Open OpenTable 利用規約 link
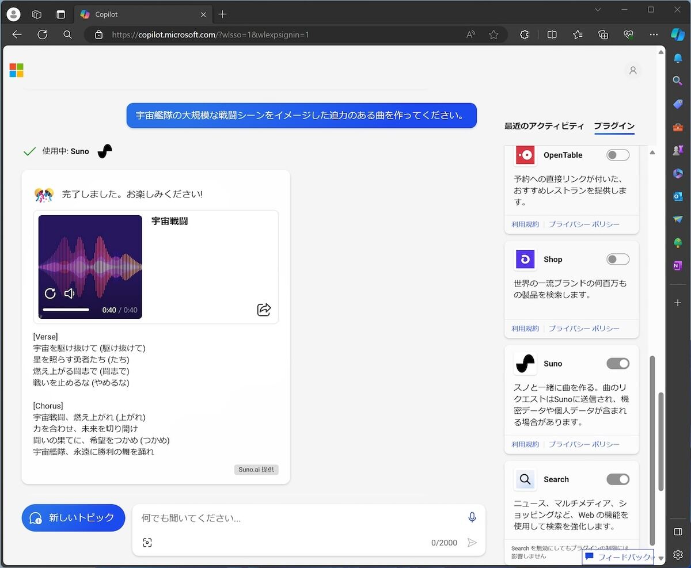 click(x=525, y=224)
